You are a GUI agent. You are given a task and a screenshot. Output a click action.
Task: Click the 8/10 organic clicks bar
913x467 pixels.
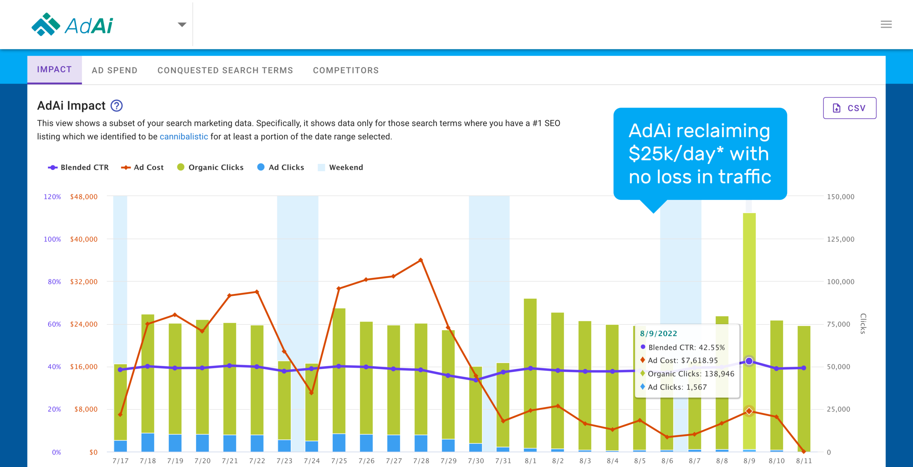(776, 385)
